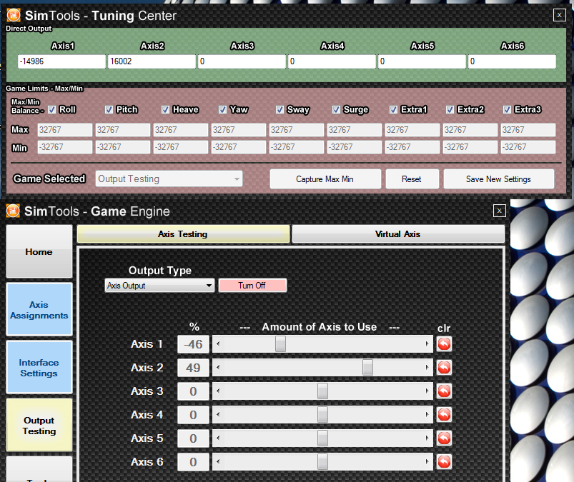The height and width of the screenshot is (482, 574).
Task: Click the Axis4 direct output field
Action: click(332, 61)
